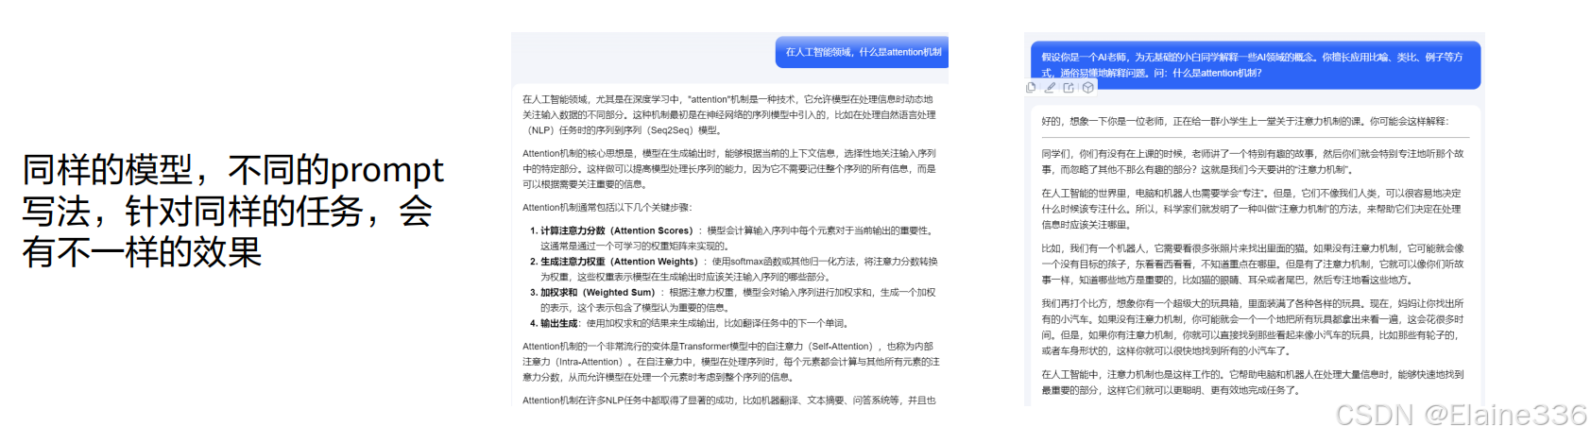Click paragraph starting '同学们，你们有没有在上课的时候'

pos(1253,162)
